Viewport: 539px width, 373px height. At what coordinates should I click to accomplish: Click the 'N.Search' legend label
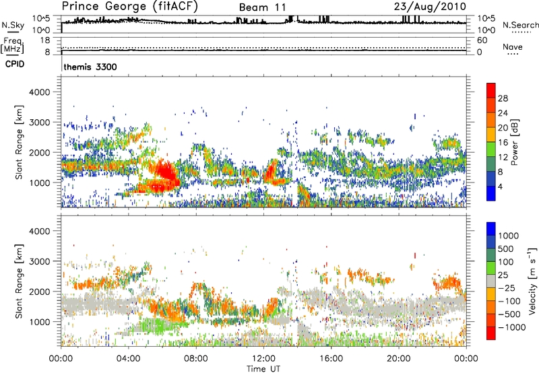tap(521, 25)
